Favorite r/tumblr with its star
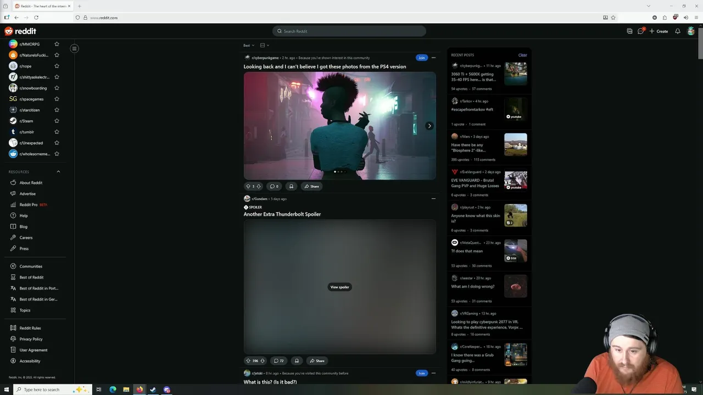The width and height of the screenshot is (703, 395). [x=57, y=132]
